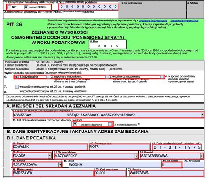This screenshot has width=208, height=178.
Task: Check the art. 29 ust. 4 podatnik box
Action: click(x=17, y=87)
